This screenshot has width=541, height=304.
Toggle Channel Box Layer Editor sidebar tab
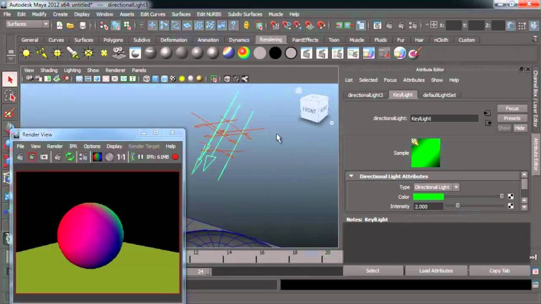click(x=536, y=99)
